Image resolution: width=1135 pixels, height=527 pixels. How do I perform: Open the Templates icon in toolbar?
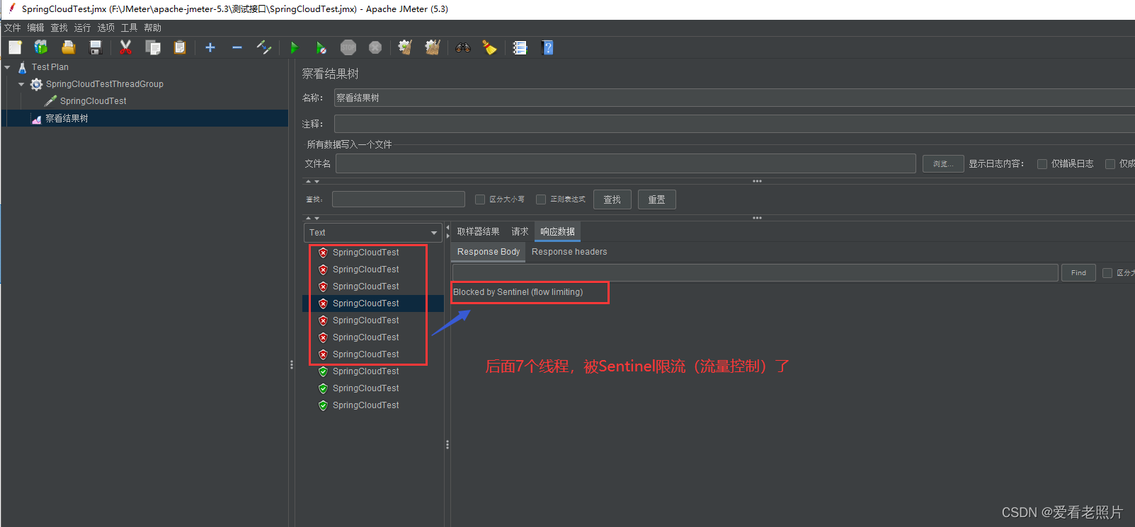(x=41, y=47)
